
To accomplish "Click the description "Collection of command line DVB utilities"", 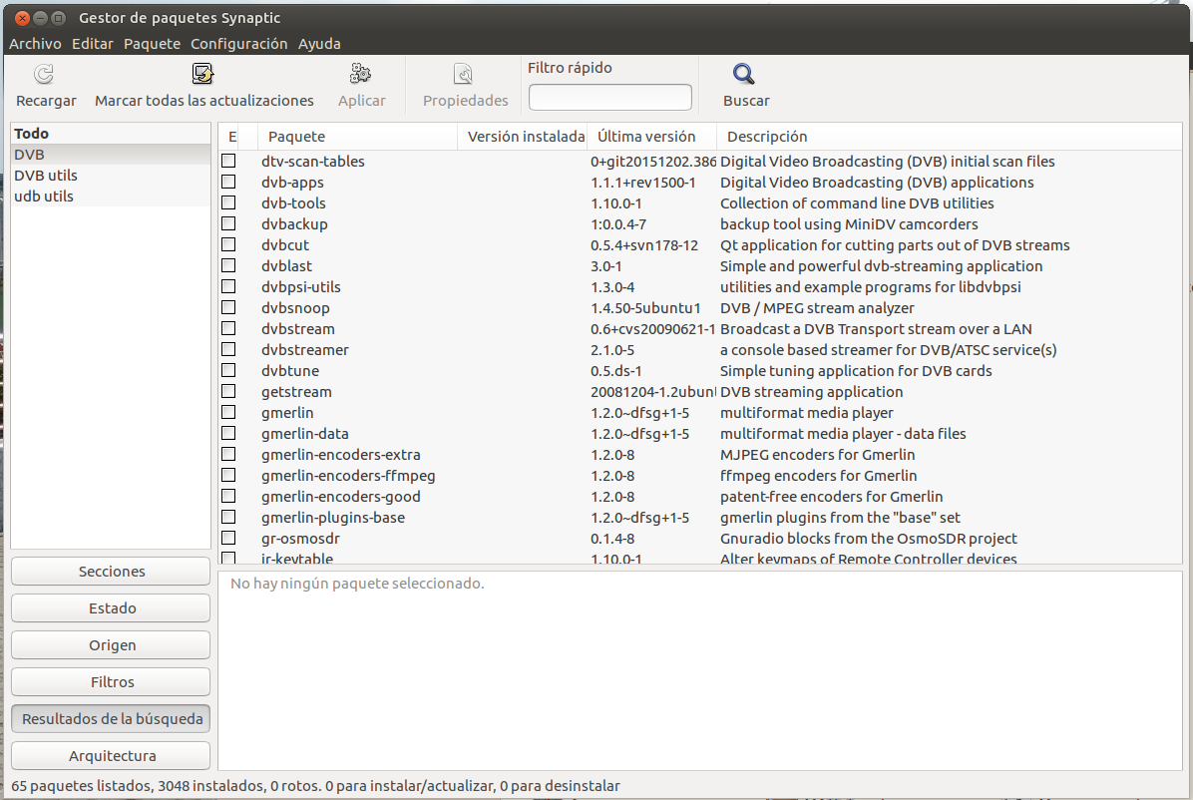I will 857,203.
